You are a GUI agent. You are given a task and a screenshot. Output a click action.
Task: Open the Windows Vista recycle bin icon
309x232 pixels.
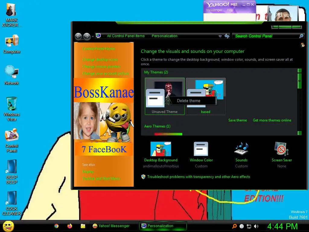(x=12, y=109)
